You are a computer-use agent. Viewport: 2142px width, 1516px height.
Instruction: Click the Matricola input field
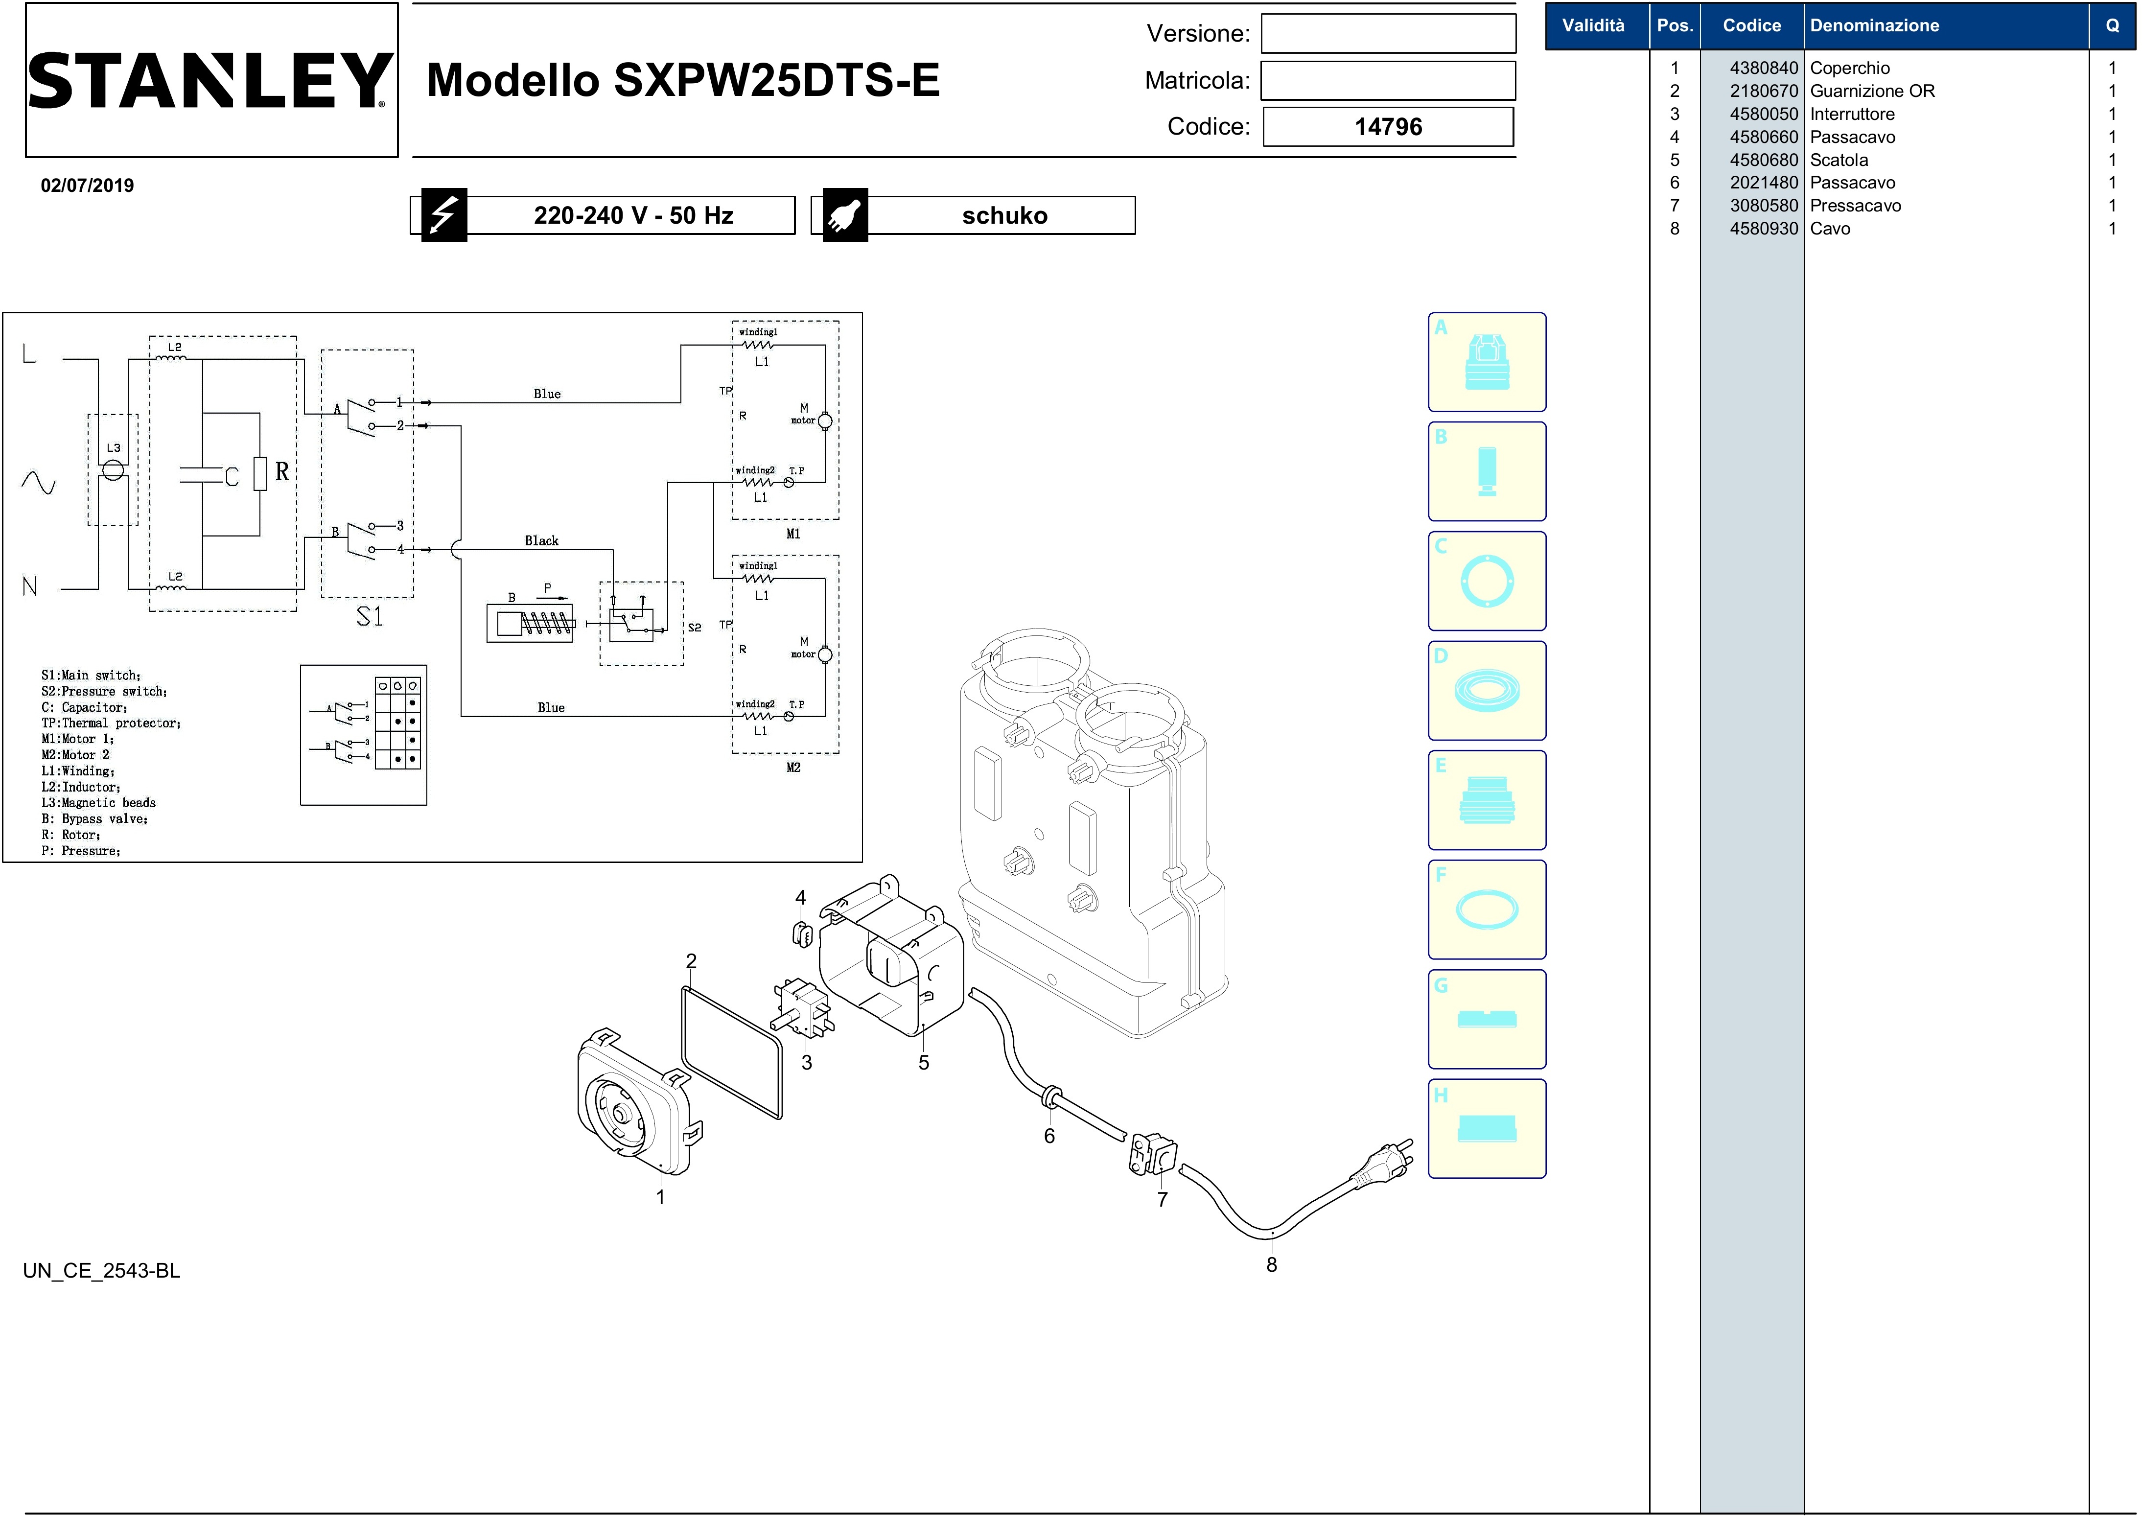(1388, 80)
